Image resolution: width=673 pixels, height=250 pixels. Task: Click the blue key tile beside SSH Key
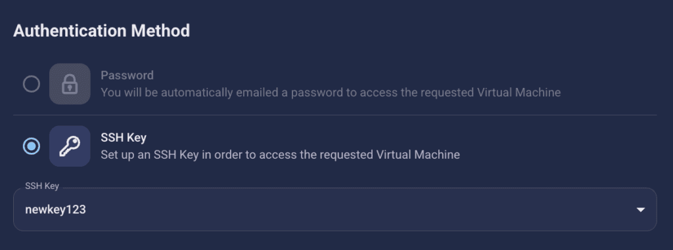[70, 146]
